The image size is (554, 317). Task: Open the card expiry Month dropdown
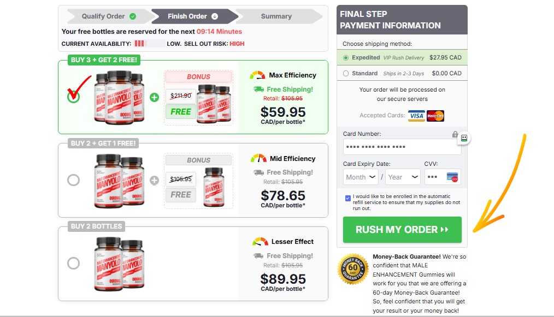360,177
